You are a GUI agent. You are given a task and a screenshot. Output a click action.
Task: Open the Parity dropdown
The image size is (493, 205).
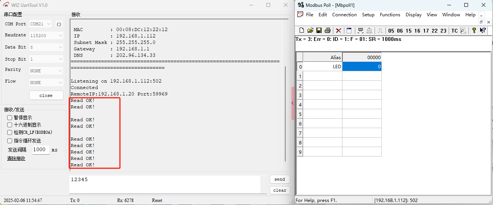tap(46, 71)
